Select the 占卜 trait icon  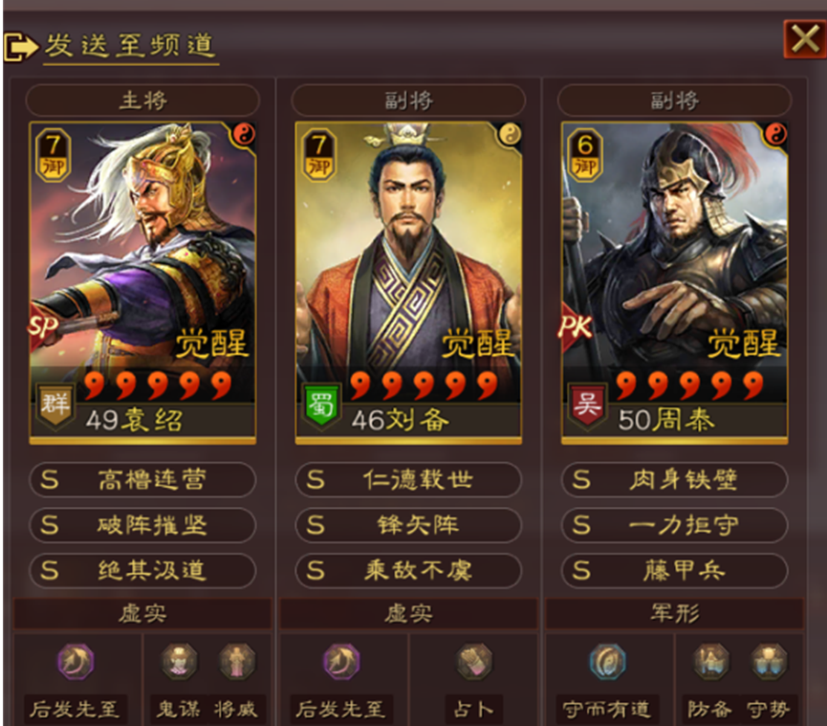[474, 661]
